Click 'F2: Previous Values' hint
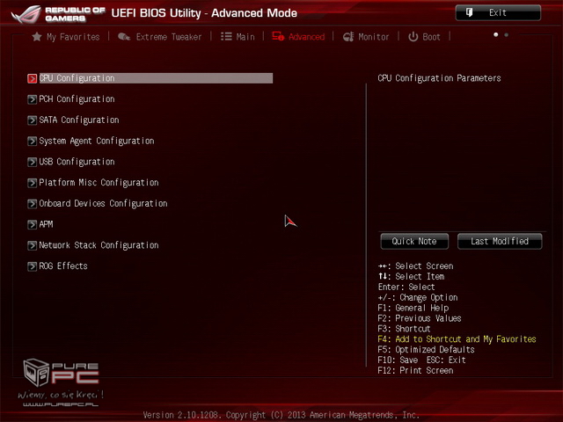Image resolution: width=563 pixels, height=422 pixels. pos(420,318)
